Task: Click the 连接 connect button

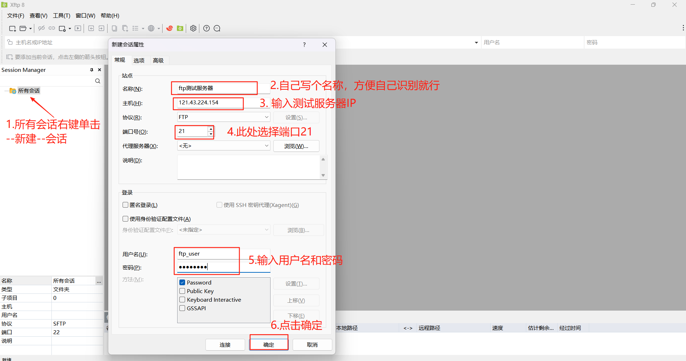Action: pyautogui.click(x=225, y=345)
